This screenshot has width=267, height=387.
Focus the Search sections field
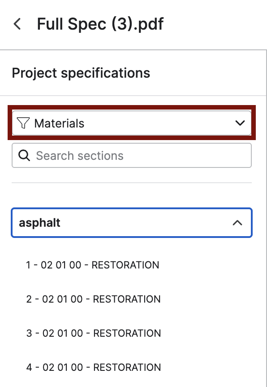click(132, 155)
